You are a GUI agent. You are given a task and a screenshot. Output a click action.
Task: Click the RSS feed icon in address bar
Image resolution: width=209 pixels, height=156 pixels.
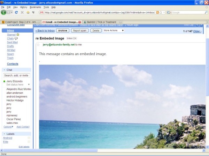click(x=157, y=12)
